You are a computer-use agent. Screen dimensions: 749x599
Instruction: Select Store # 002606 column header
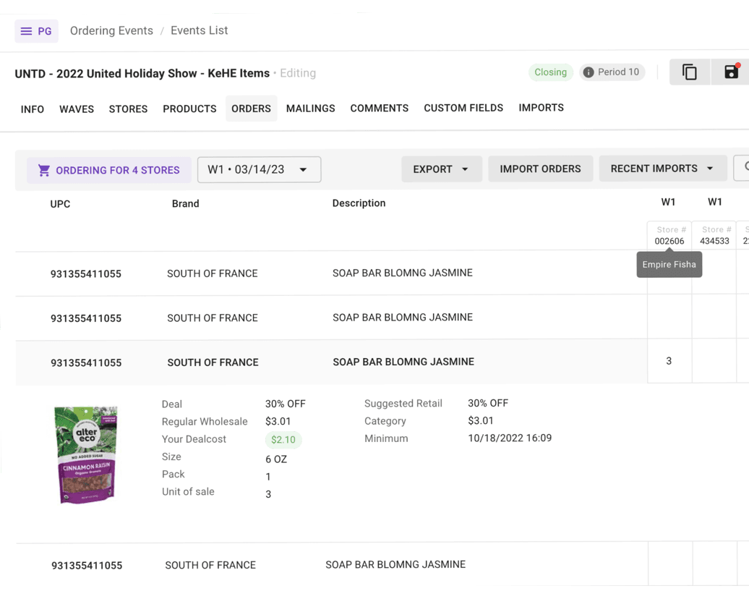point(669,235)
